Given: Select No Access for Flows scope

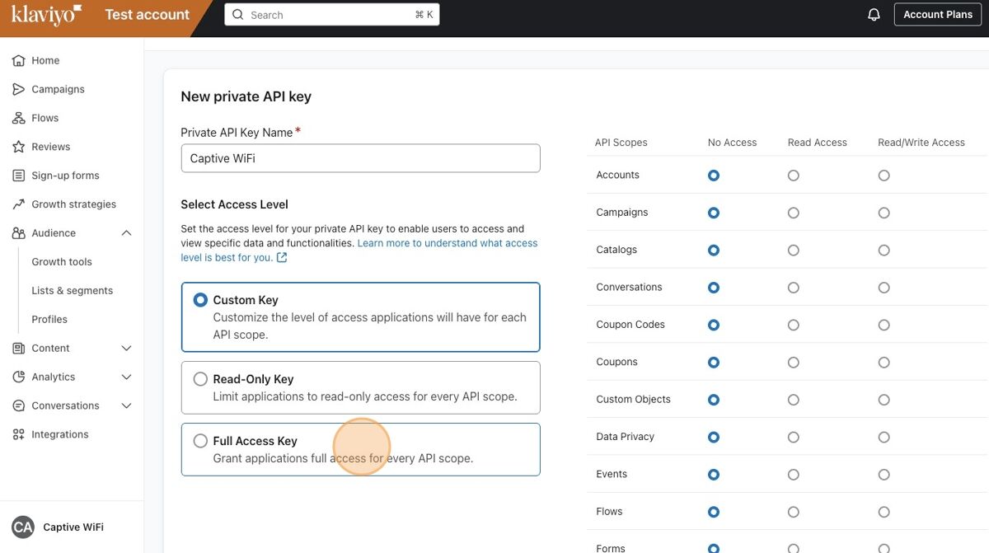Looking at the screenshot, I should point(714,512).
